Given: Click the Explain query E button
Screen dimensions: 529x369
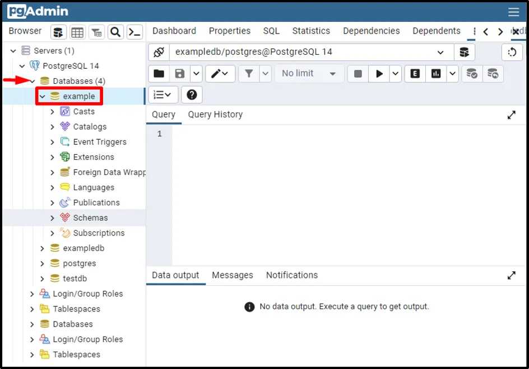Looking at the screenshot, I should pos(415,74).
